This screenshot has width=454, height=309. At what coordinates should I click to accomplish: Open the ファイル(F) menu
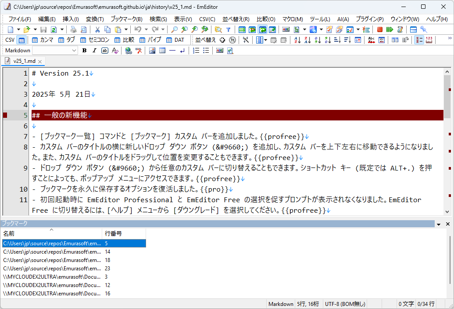pyautogui.click(x=19, y=19)
